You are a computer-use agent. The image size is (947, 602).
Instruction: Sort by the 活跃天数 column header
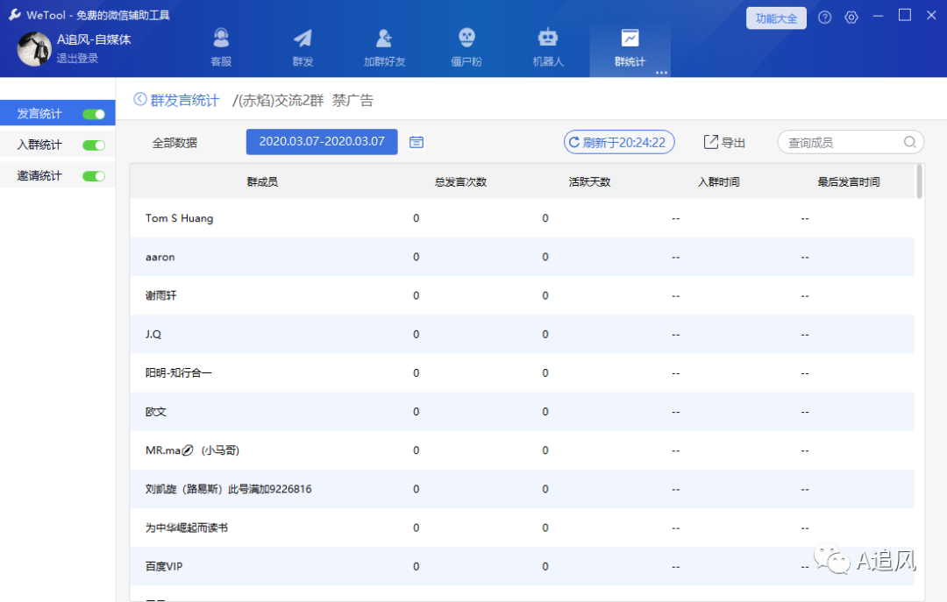coord(589,181)
